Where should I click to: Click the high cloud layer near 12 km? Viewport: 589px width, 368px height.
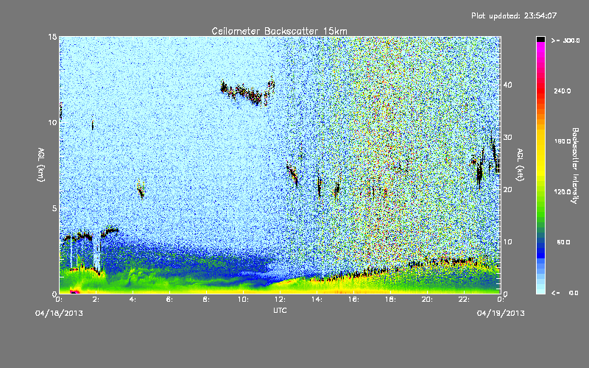point(247,92)
